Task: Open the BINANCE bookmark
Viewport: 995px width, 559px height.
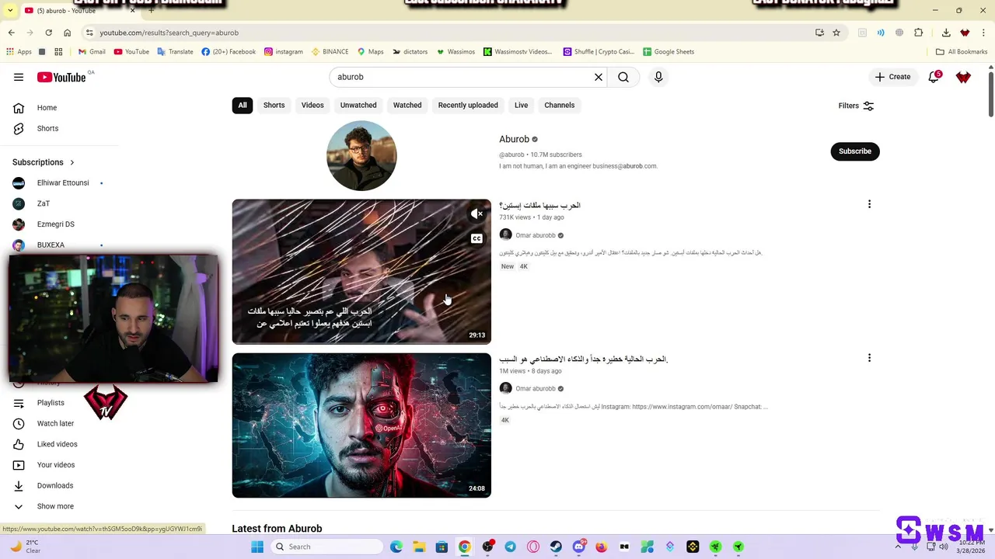Action: tap(330, 52)
